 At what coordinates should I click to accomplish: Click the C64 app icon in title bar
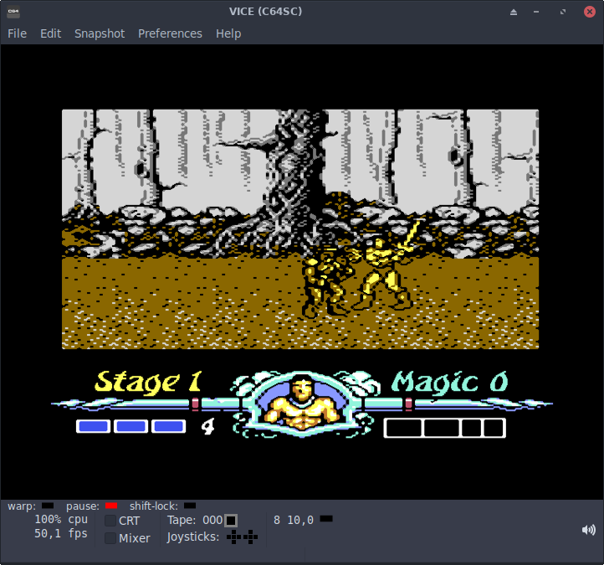13,12
